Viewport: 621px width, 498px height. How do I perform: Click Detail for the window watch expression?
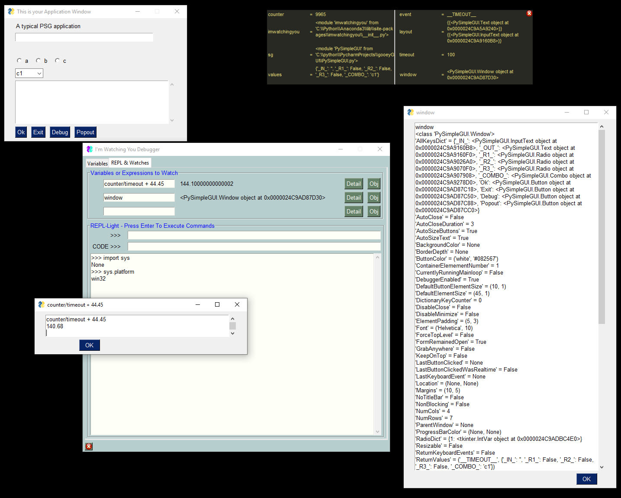354,197
